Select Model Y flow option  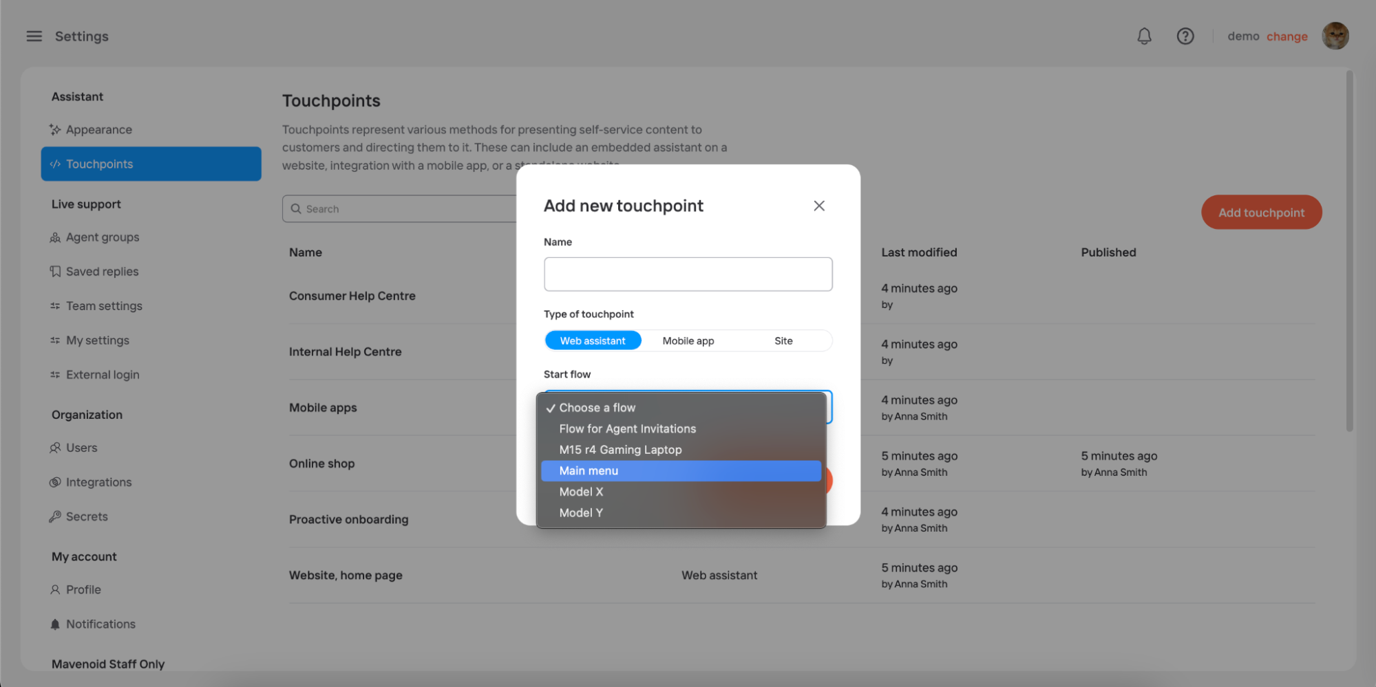pos(681,513)
